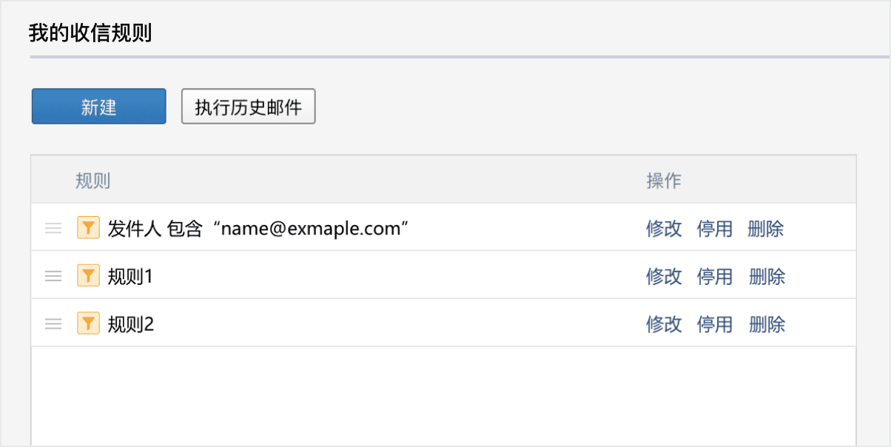Click the funnel filter icon next to 规则2
The width and height of the screenshot is (891, 447).
click(88, 323)
